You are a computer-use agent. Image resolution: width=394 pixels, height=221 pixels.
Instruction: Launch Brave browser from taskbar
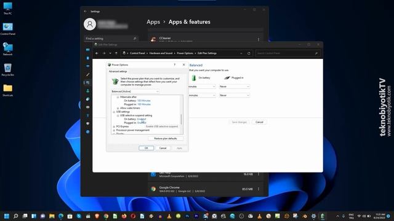(97, 216)
